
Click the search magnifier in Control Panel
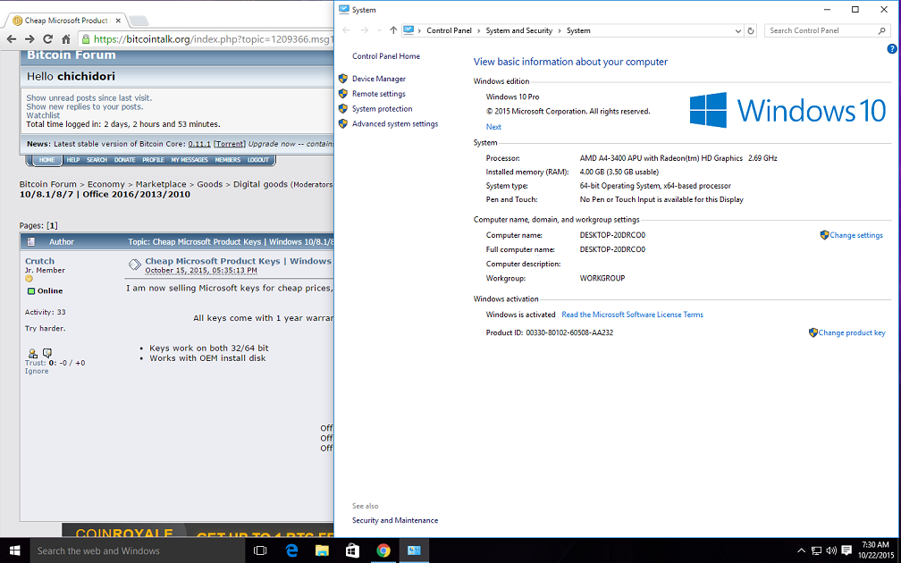click(x=882, y=30)
